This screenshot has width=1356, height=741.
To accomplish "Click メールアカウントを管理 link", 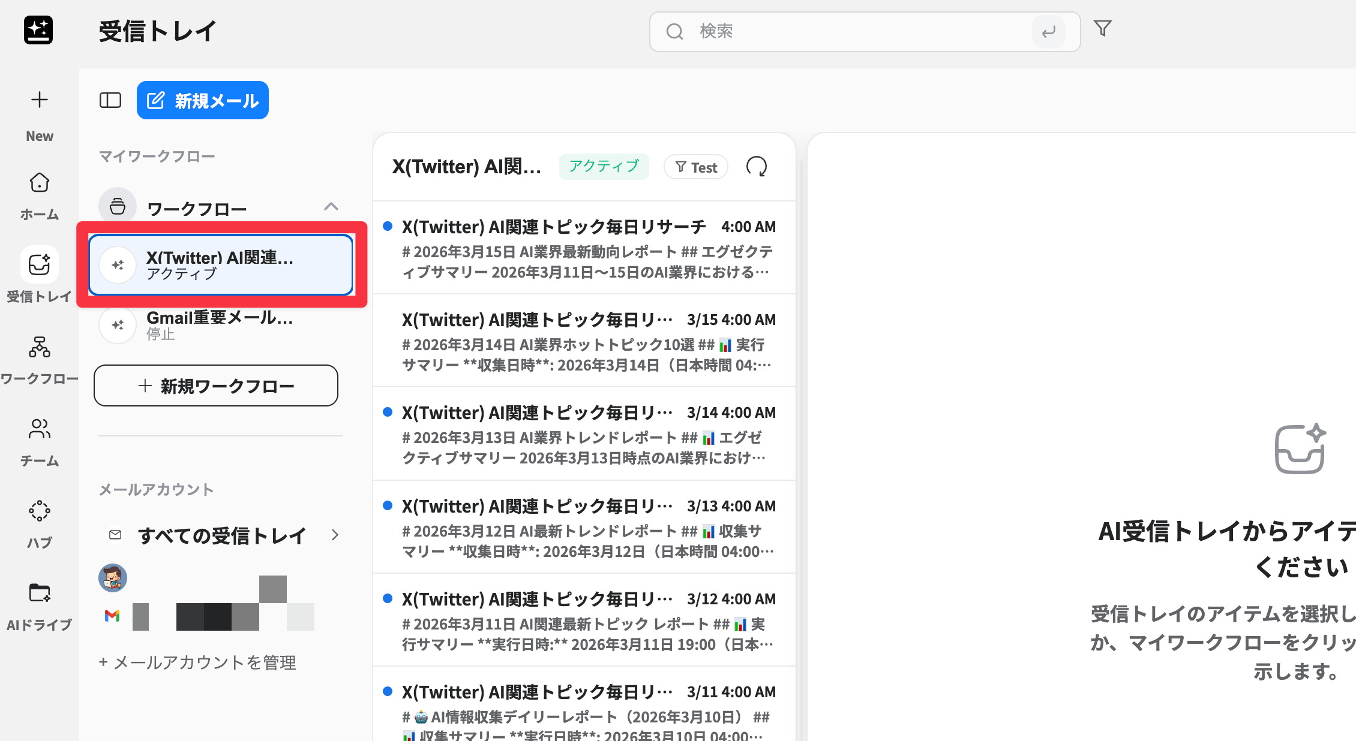I will pos(198,662).
